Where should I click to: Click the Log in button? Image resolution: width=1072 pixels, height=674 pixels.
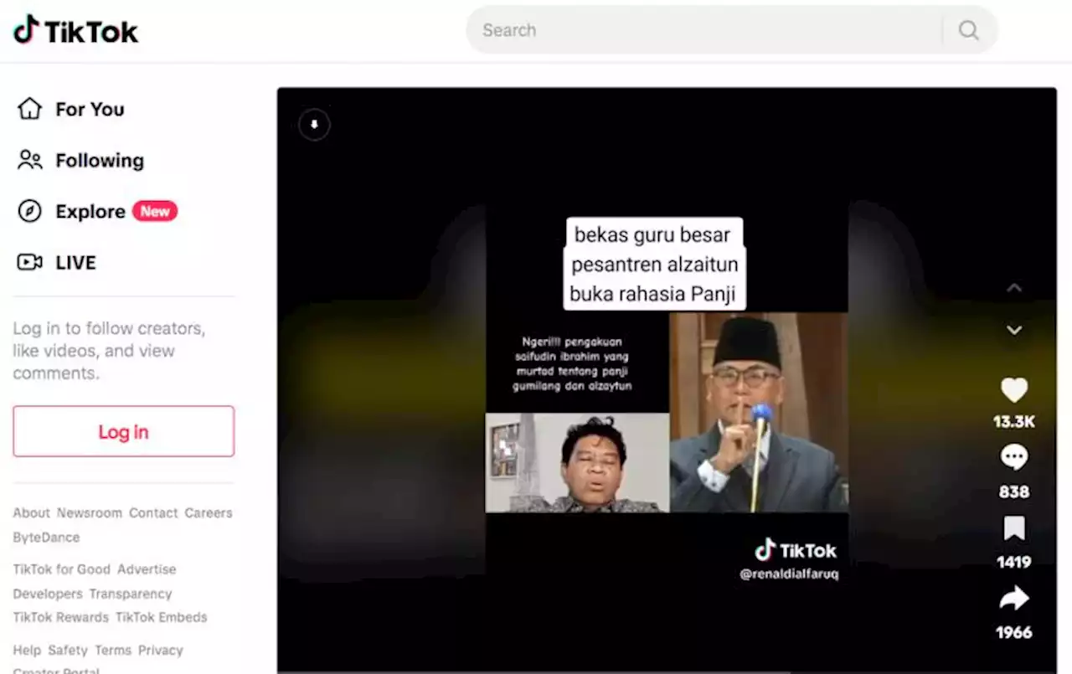click(x=123, y=431)
